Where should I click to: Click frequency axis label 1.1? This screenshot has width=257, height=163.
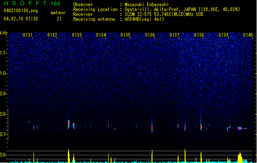pos(4,53)
